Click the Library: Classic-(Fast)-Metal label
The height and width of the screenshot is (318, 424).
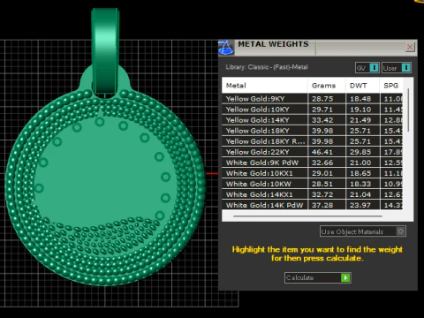tap(267, 67)
